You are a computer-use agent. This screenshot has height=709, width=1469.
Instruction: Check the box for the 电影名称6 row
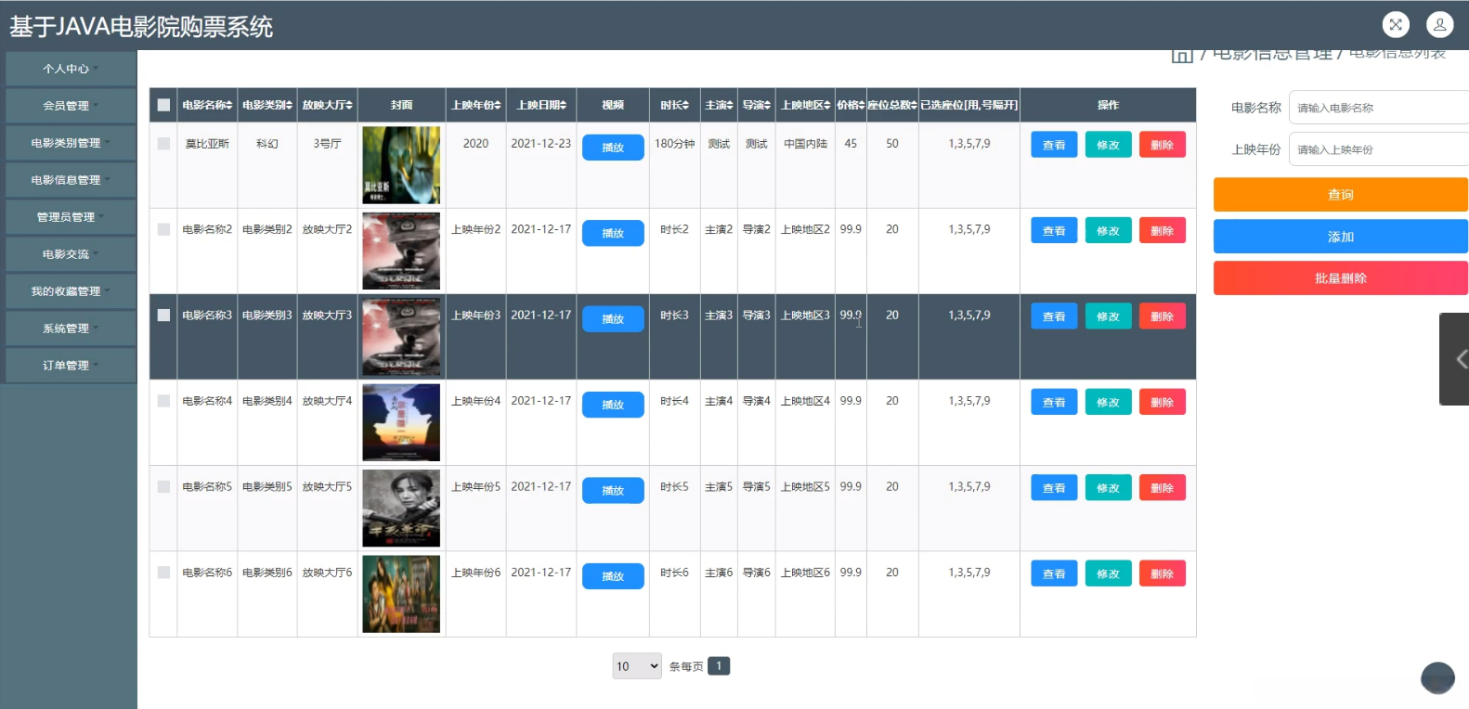163,573
